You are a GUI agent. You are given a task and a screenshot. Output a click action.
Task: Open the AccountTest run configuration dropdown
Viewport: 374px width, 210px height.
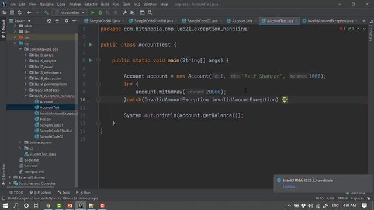click(x=70, y=13)
